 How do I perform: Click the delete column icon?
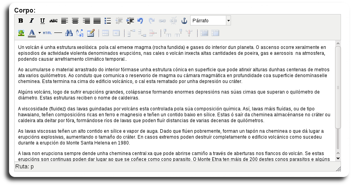[189, 33]
